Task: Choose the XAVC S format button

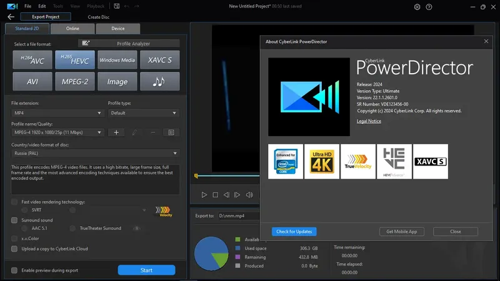Action: point(160,60)
